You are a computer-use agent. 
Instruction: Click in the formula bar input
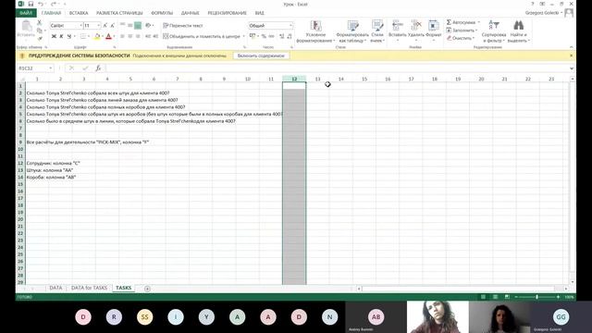(x=337, y=68)
